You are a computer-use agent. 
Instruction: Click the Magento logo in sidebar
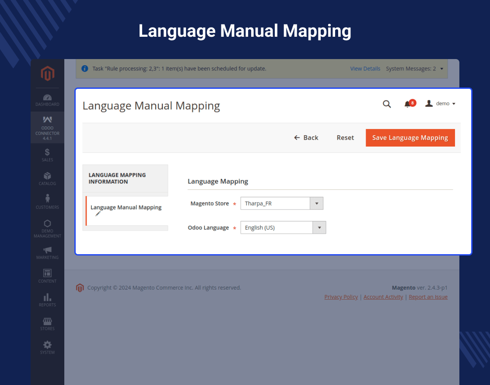pos(48,73)
